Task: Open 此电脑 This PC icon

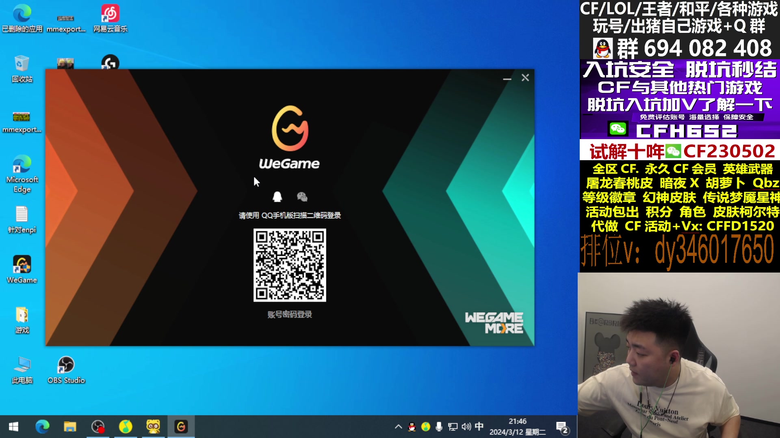Action: point(22,370)
